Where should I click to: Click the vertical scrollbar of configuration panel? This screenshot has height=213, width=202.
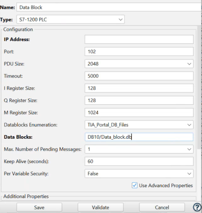(199, 87)
